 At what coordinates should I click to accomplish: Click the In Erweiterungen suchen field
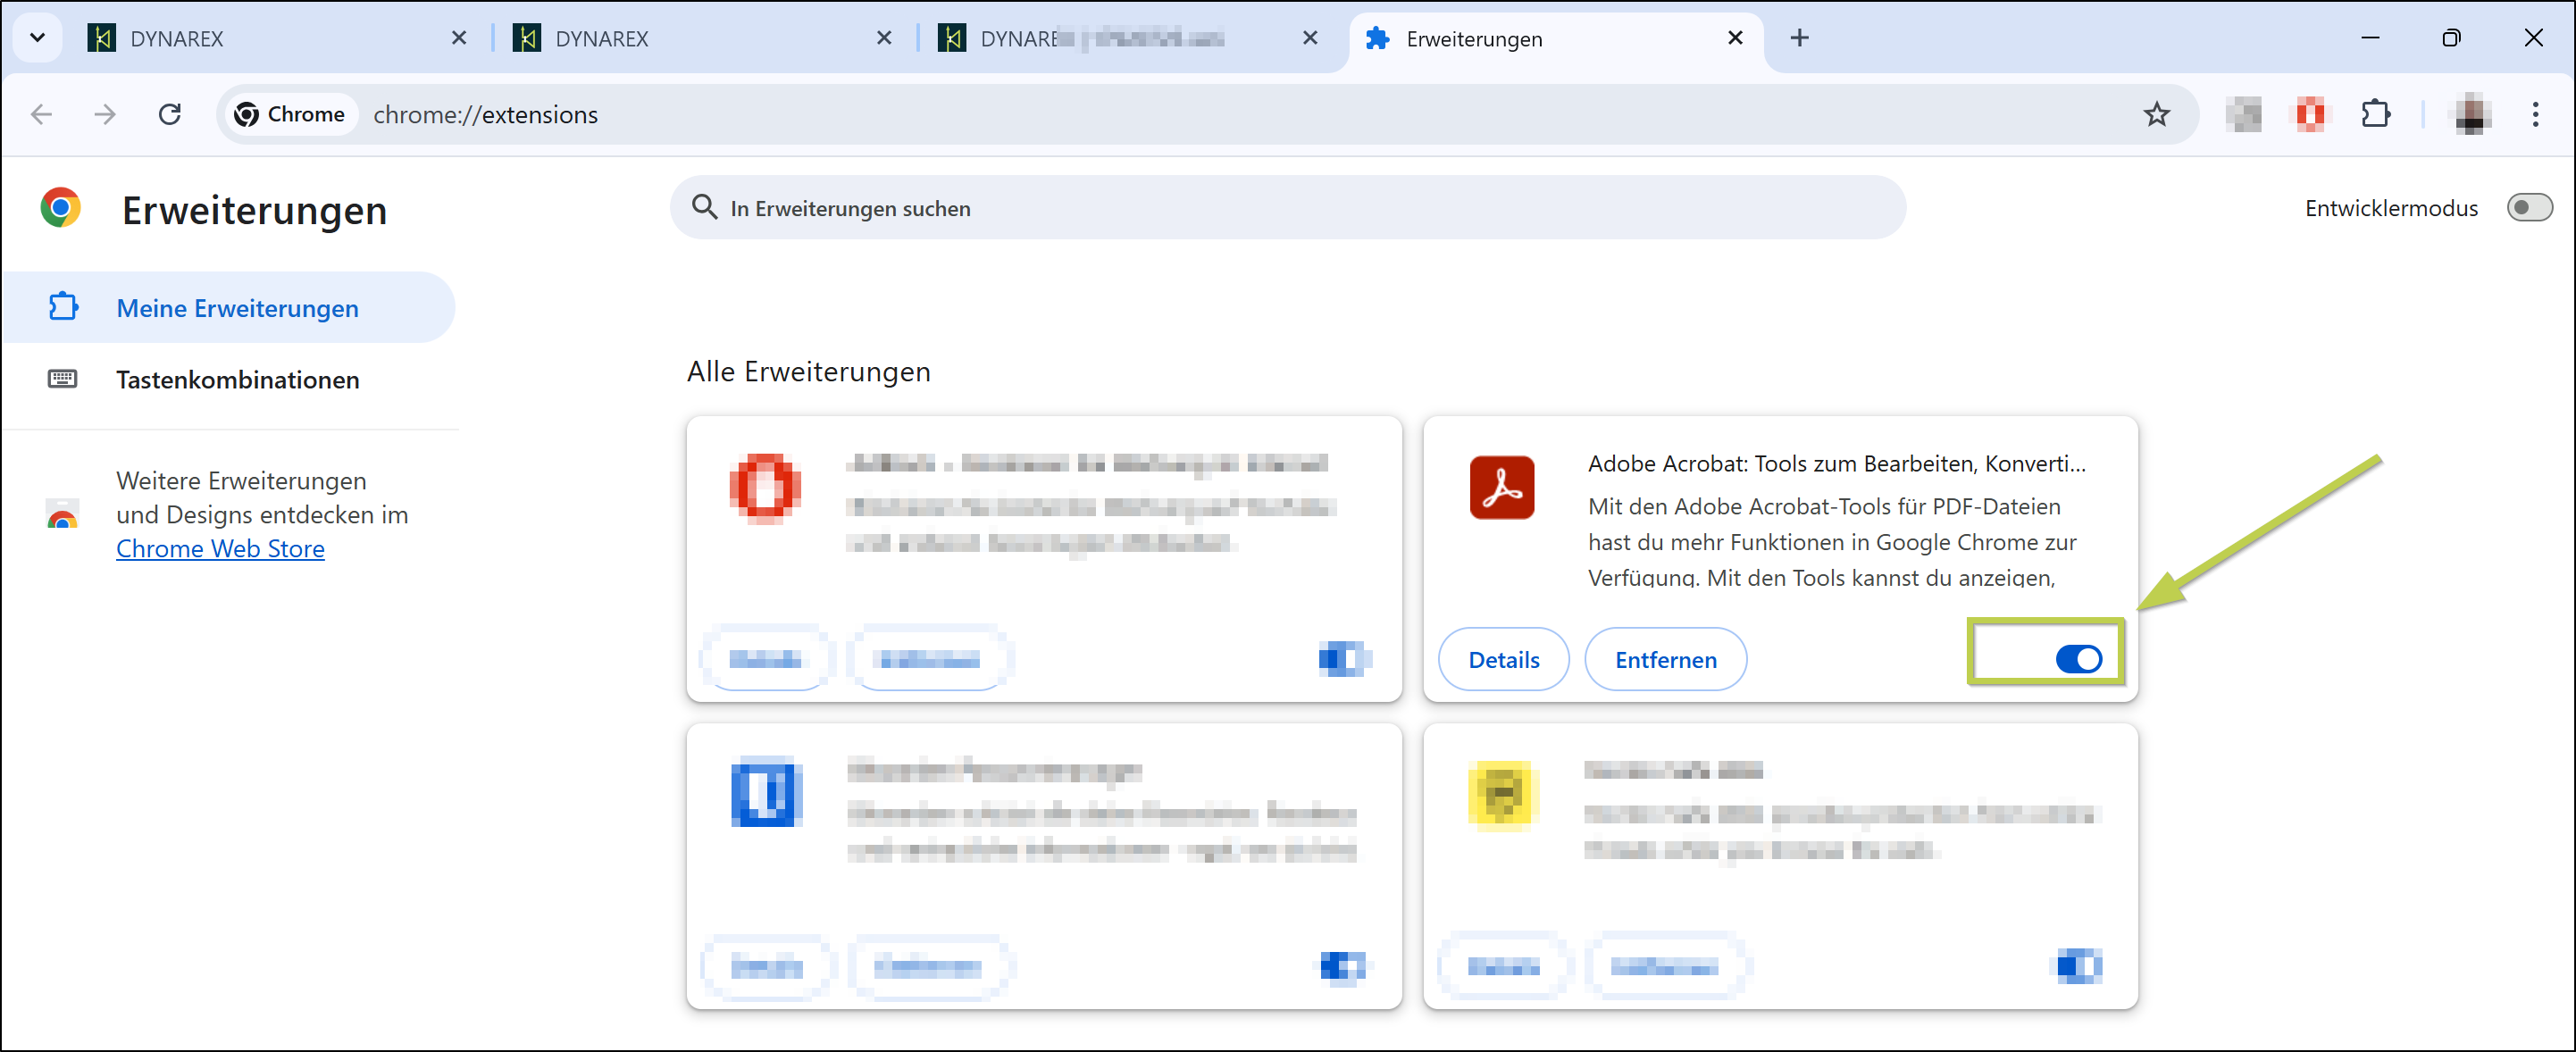pos(1287,208)
